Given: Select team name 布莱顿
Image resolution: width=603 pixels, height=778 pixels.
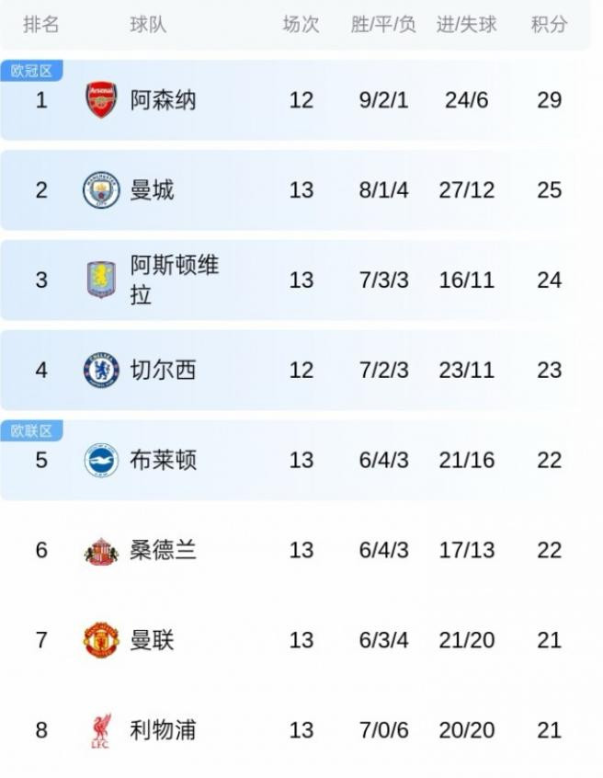Looking at the screenshot, I should pos(163,460).
